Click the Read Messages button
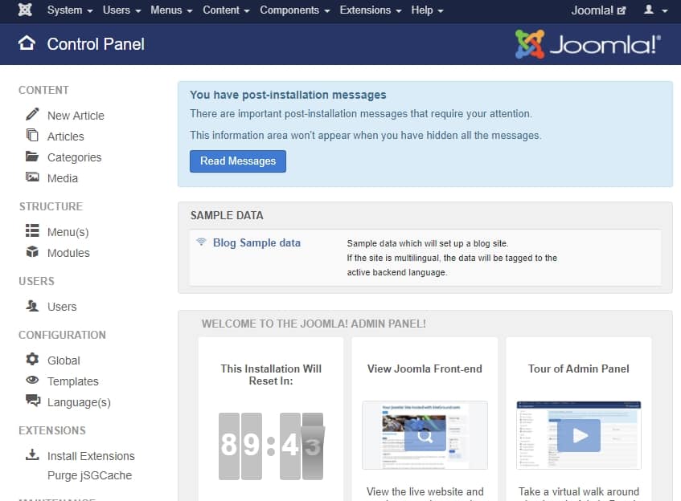 (x=237, y=161)
